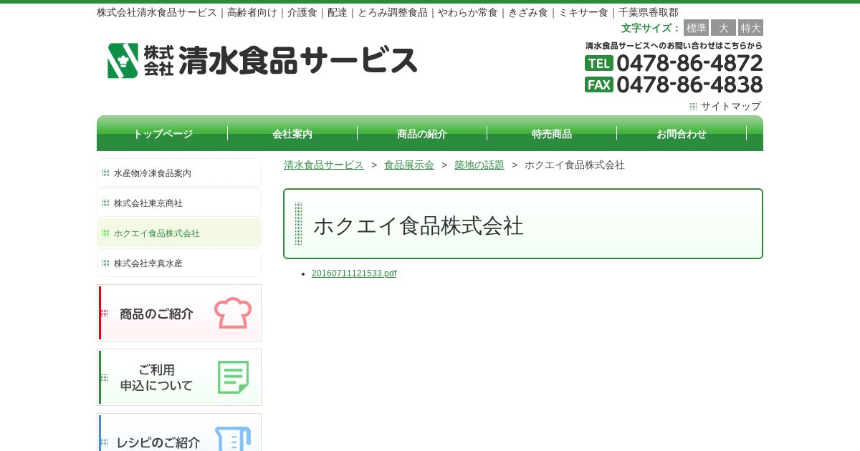Open 商品の紹介 navigation tab
This screenshot has width=860, height=451.
[422, 134]
